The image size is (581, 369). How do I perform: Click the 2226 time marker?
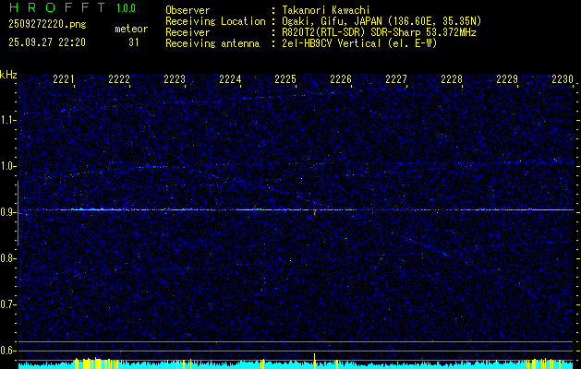(x=341, y=79)
